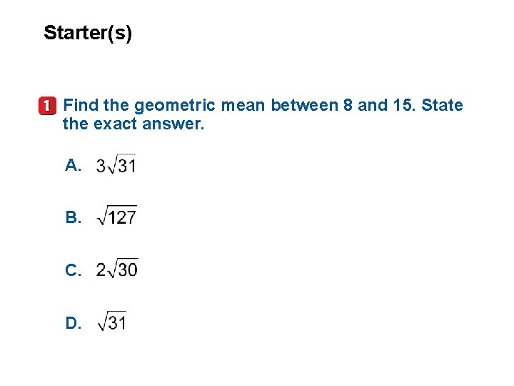Screen dimensions: 514x386
Task: Choose the √31 answer for option D
Action: [111, 321]
